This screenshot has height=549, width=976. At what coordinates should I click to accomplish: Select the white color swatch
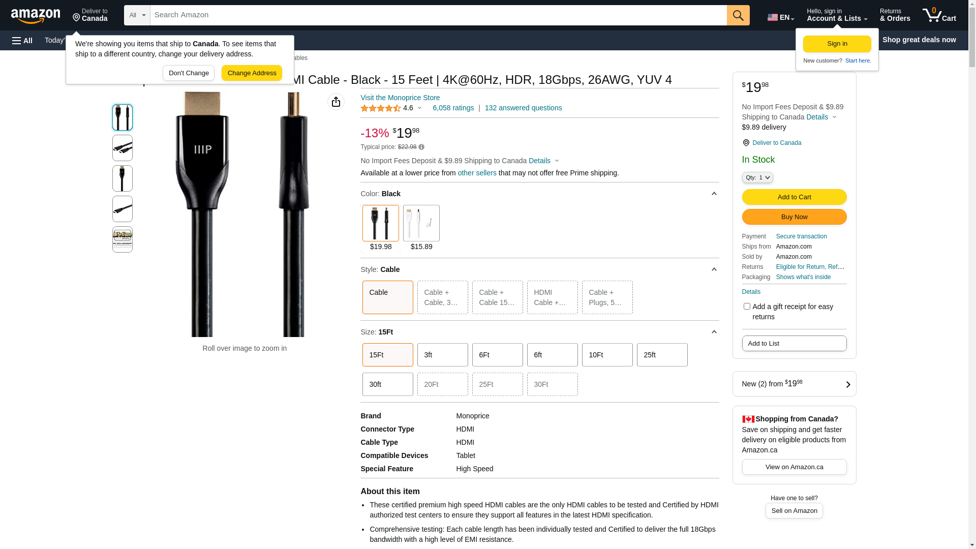point(421,223)
